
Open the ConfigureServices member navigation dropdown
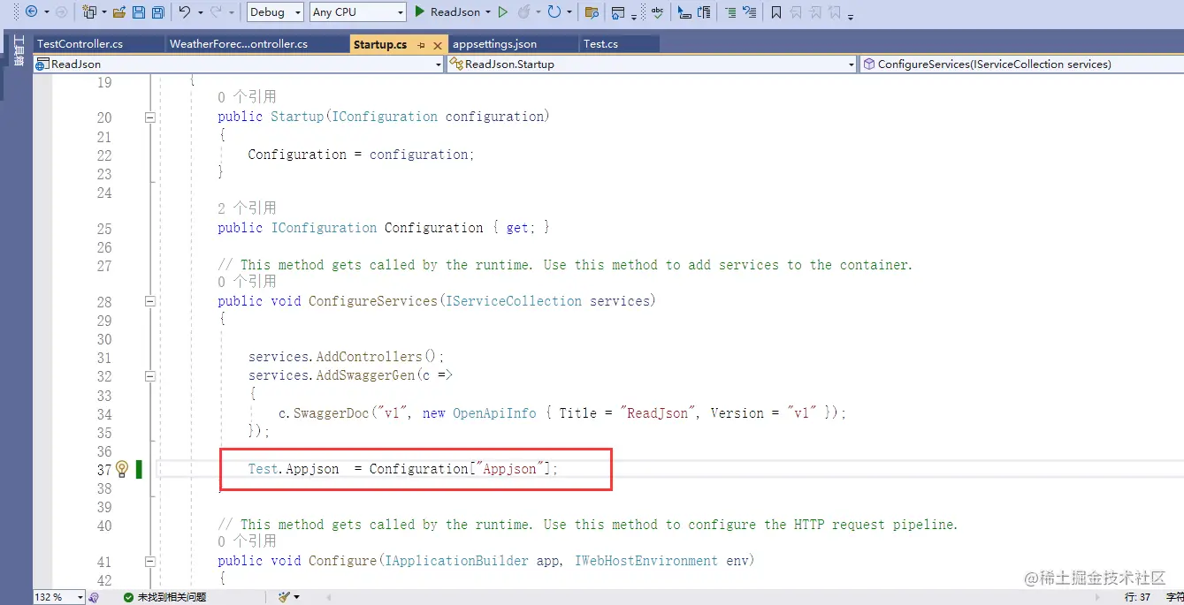pos(1017,63)
